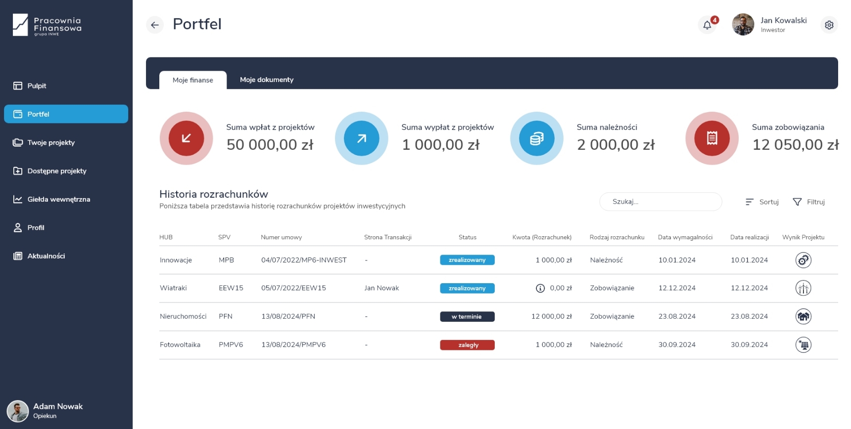Select the Moje finanse tab
This screenshot has width=851, height=429.
pos(192,80)
